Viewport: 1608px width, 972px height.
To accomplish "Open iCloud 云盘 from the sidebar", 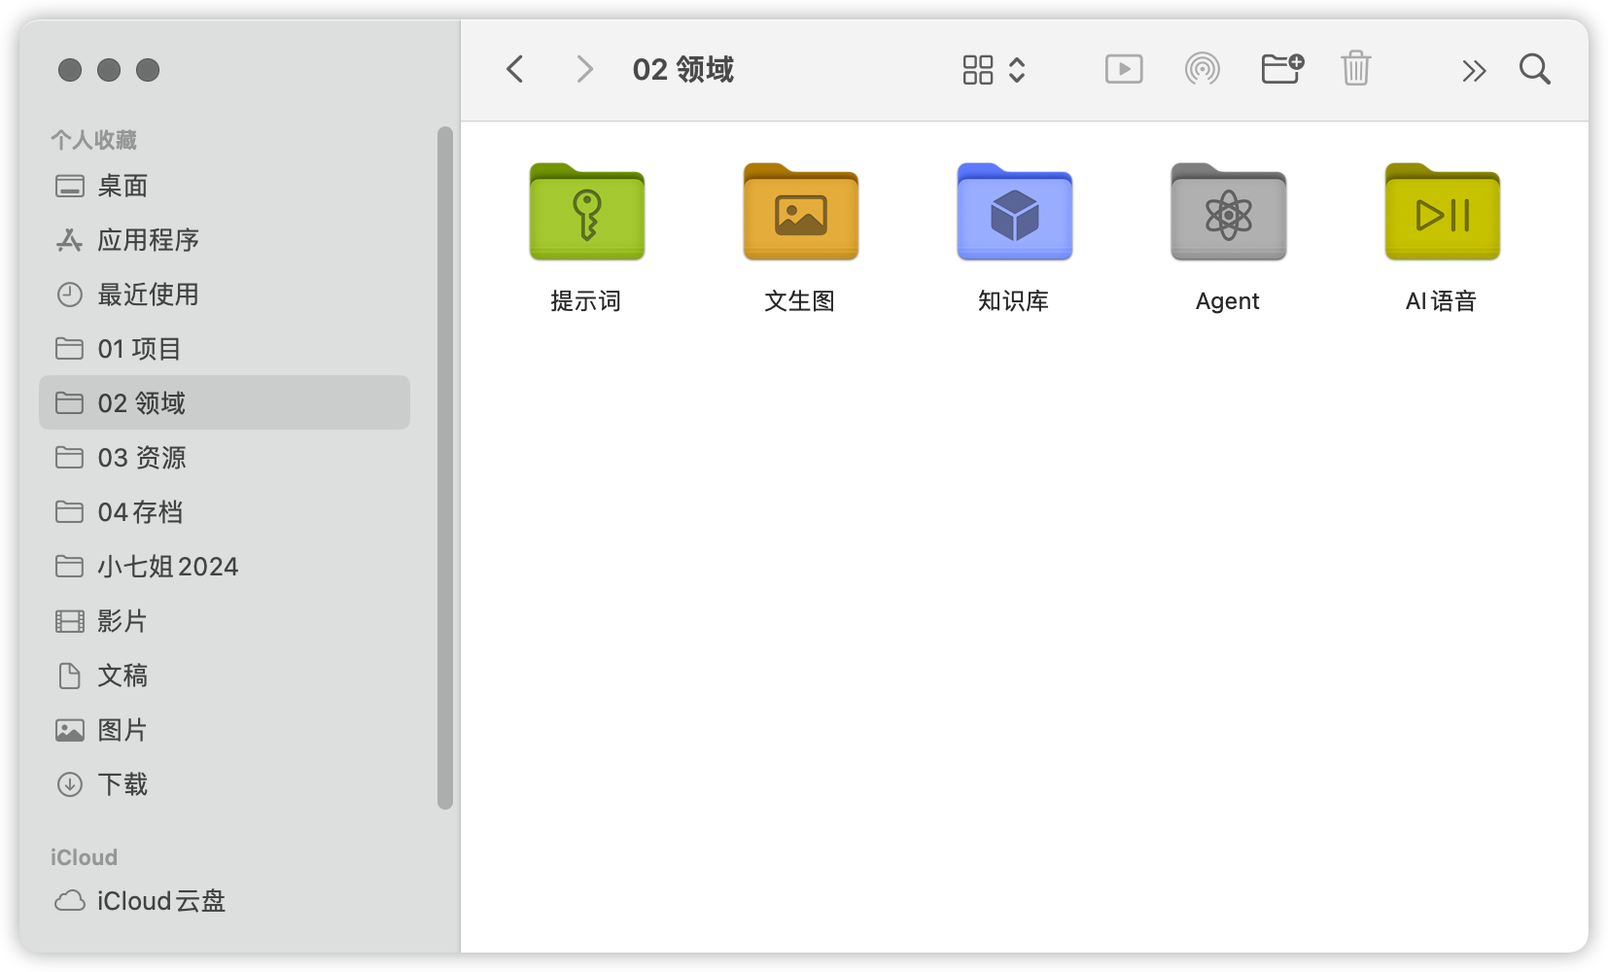I will coord(160,901).
